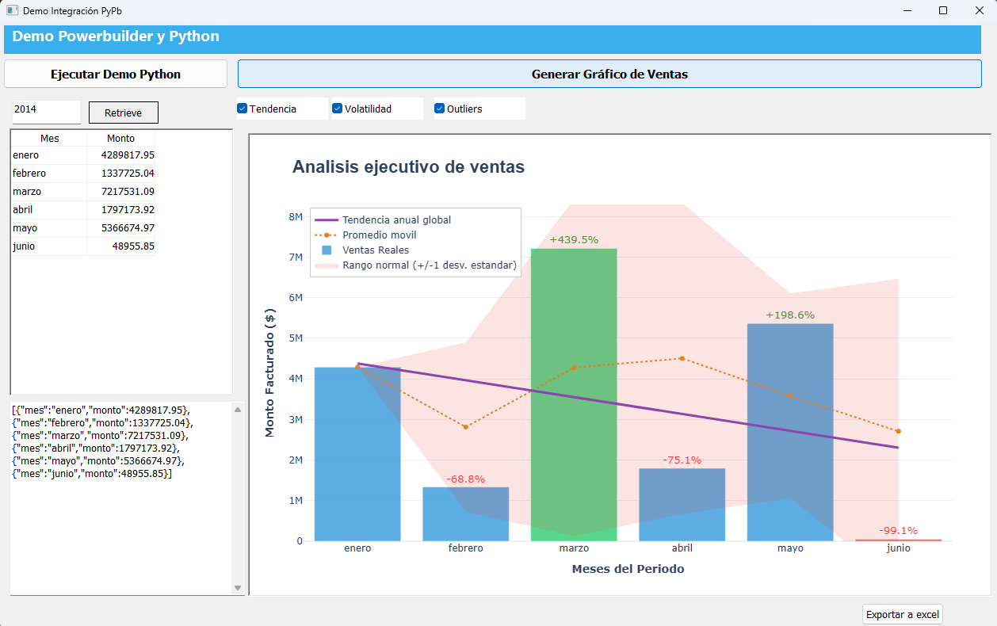Click the 8M y-axis tick label
Viewport: 997px width, 626px height.
click(x=296, y=216)
